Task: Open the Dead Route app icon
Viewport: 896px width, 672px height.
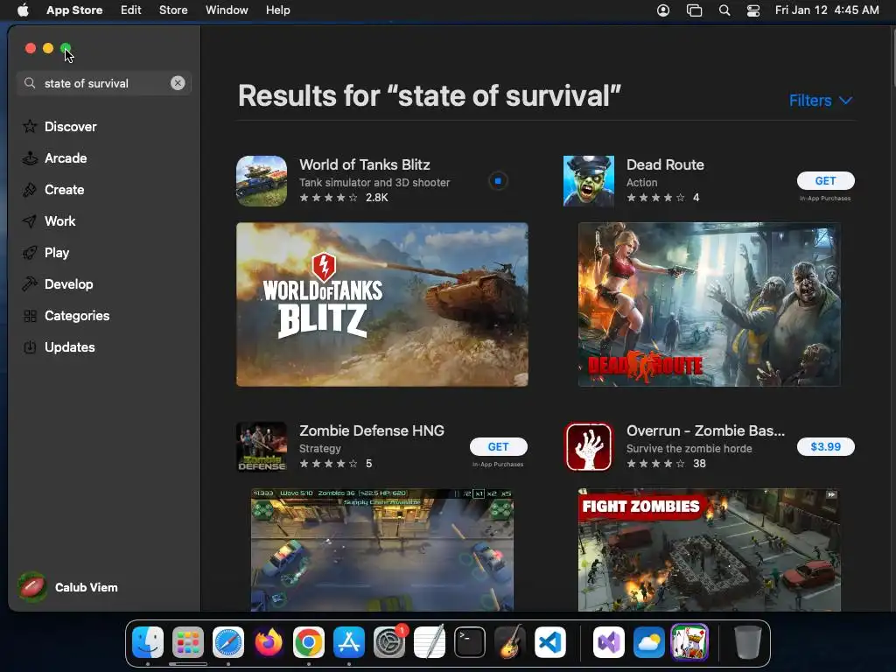Action: tap(589, 181)
